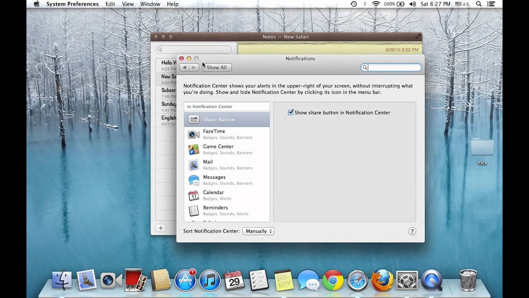Open Contacts address book in Dock

pos(160,280)
